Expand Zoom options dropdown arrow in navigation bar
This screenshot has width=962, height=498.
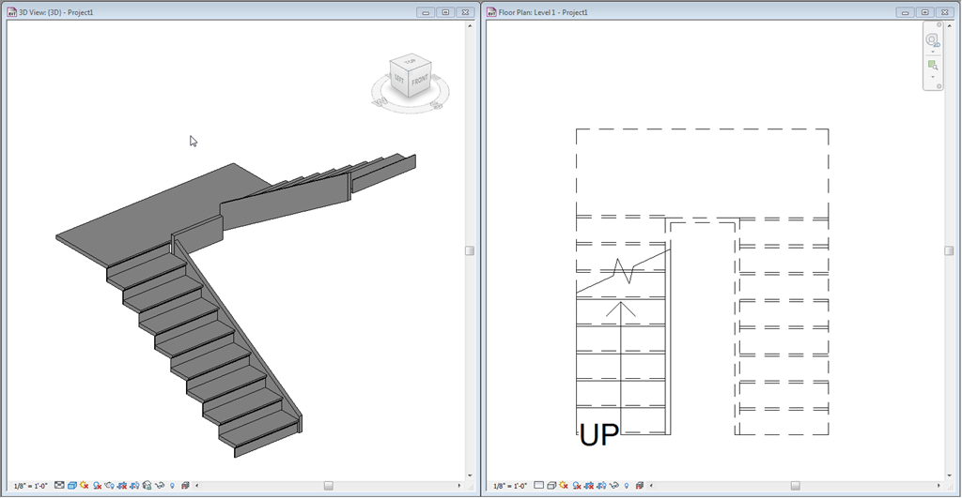pos(933,77)
